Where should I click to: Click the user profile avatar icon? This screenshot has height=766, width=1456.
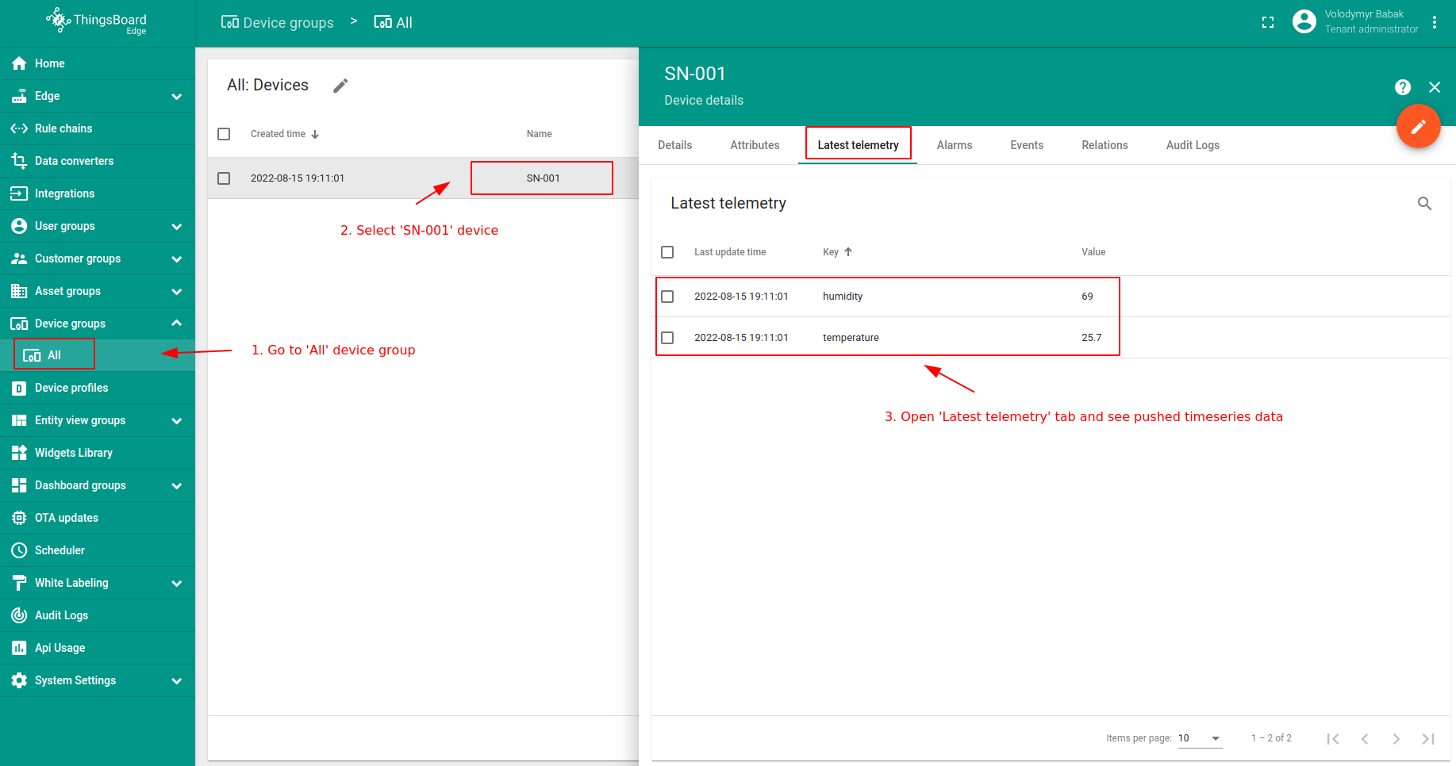[1304, 21]
